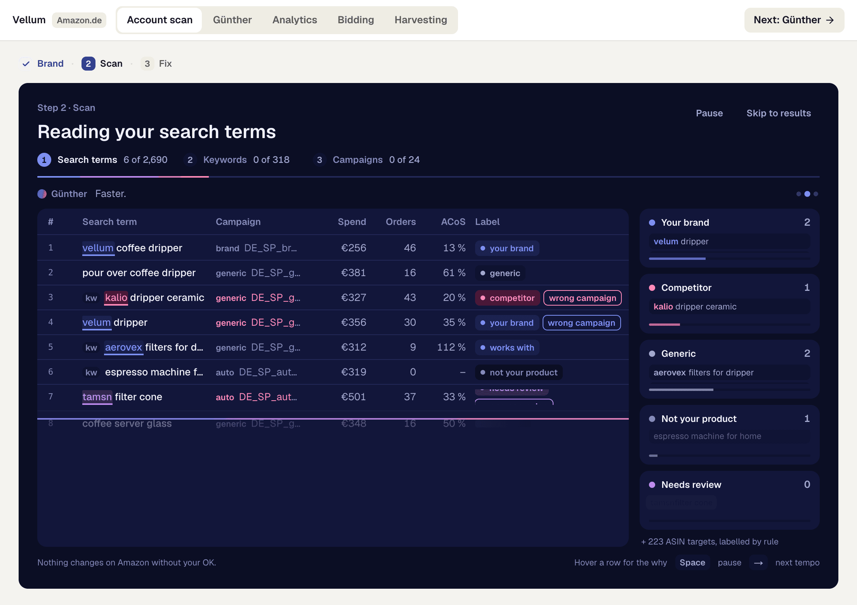Switch to the Günther tab
857x605 pixels.
point(232,20)
